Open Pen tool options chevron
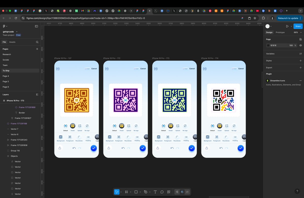The width and height of the screenshot is (304, 198). click(x=150, y=192)
